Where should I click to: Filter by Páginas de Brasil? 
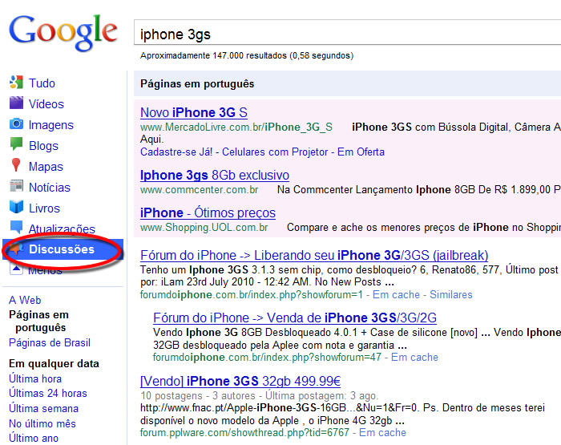49,342
